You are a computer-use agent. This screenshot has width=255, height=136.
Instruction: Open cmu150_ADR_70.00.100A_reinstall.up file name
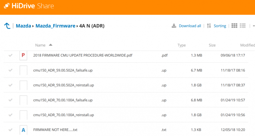[x=63, y=115]
